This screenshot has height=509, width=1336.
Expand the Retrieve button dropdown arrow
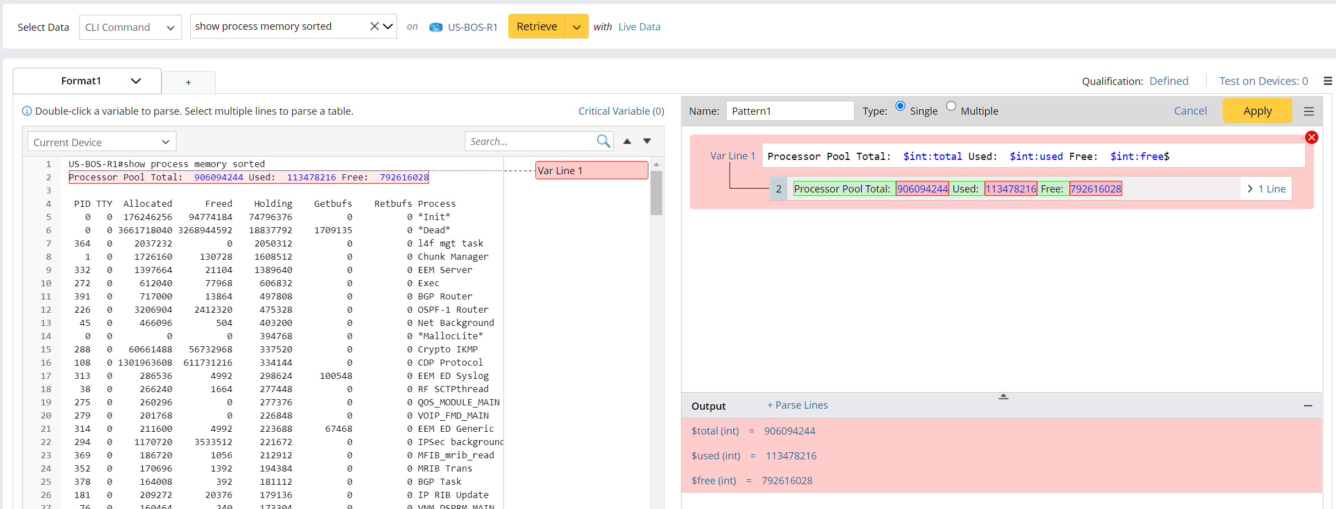pos(577,27)
